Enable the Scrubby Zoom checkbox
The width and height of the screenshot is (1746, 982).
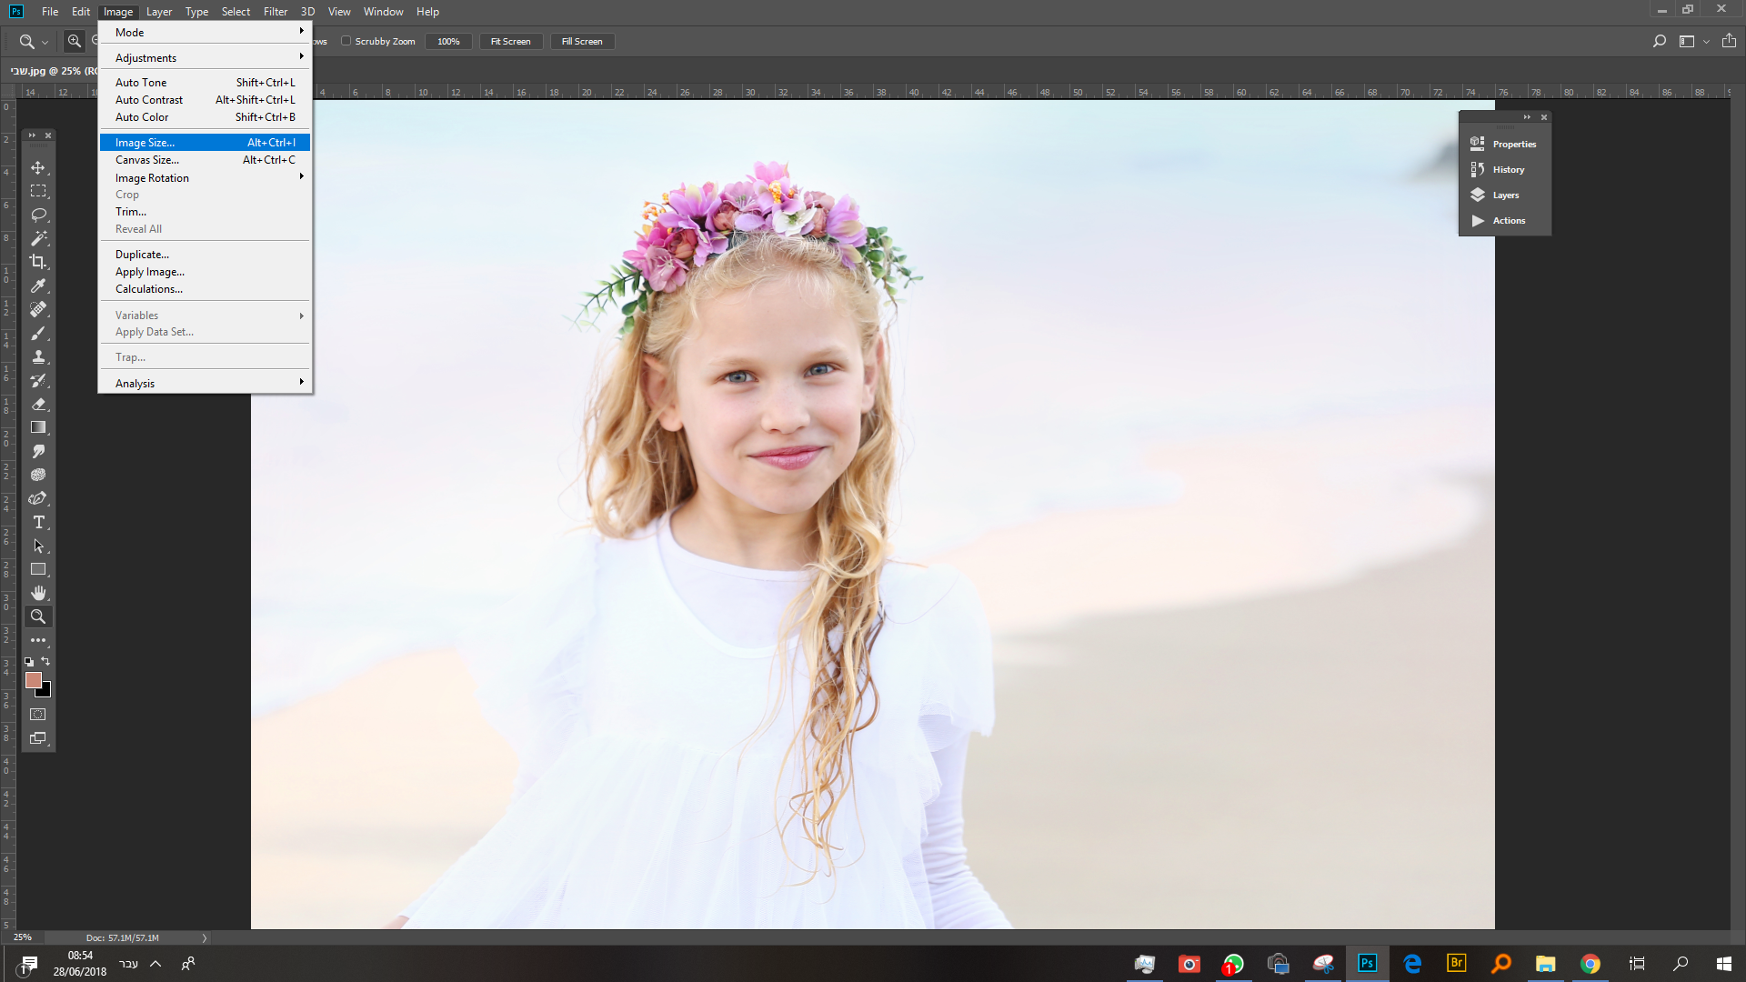tap(346, 41)
